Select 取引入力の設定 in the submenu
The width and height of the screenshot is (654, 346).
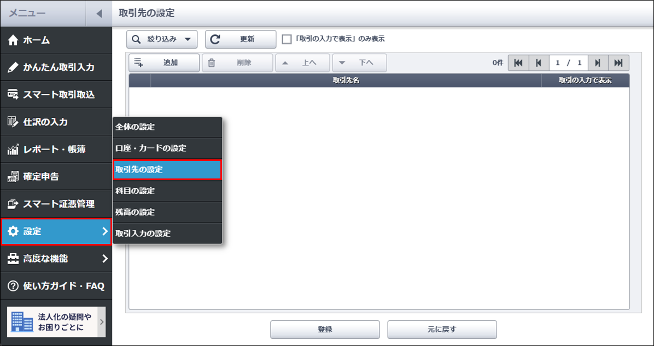point(167,233)
